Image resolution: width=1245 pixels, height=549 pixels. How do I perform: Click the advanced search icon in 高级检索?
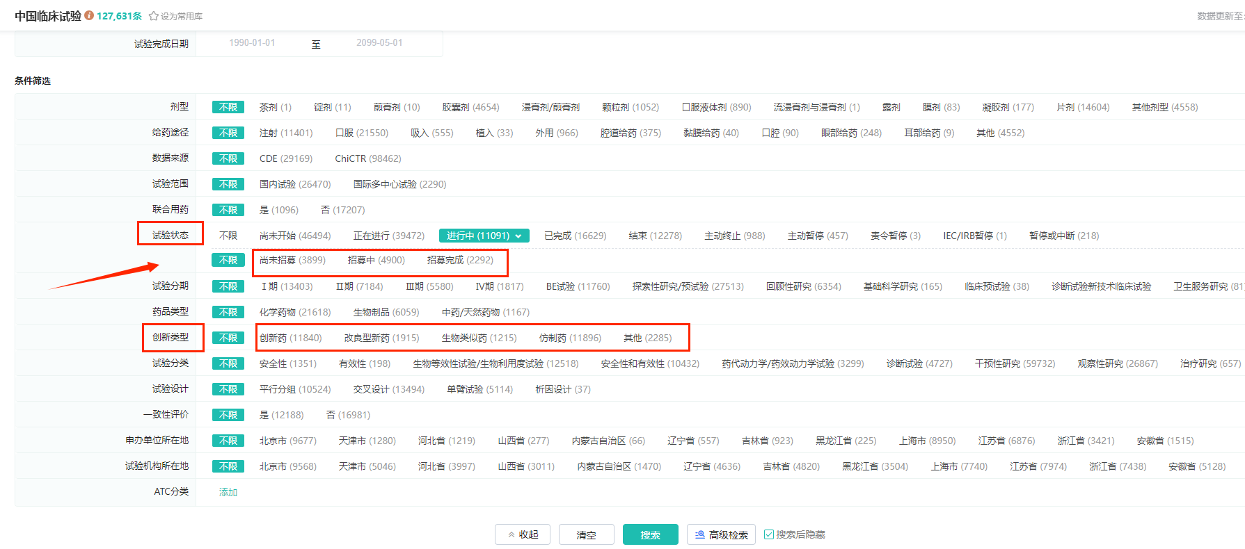(699, 534)
